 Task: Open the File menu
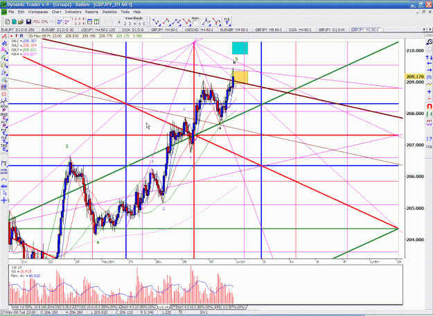[11, 12]
